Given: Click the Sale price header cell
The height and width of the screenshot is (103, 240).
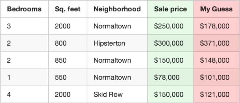Looking at the screenshot, I should 171,9.
